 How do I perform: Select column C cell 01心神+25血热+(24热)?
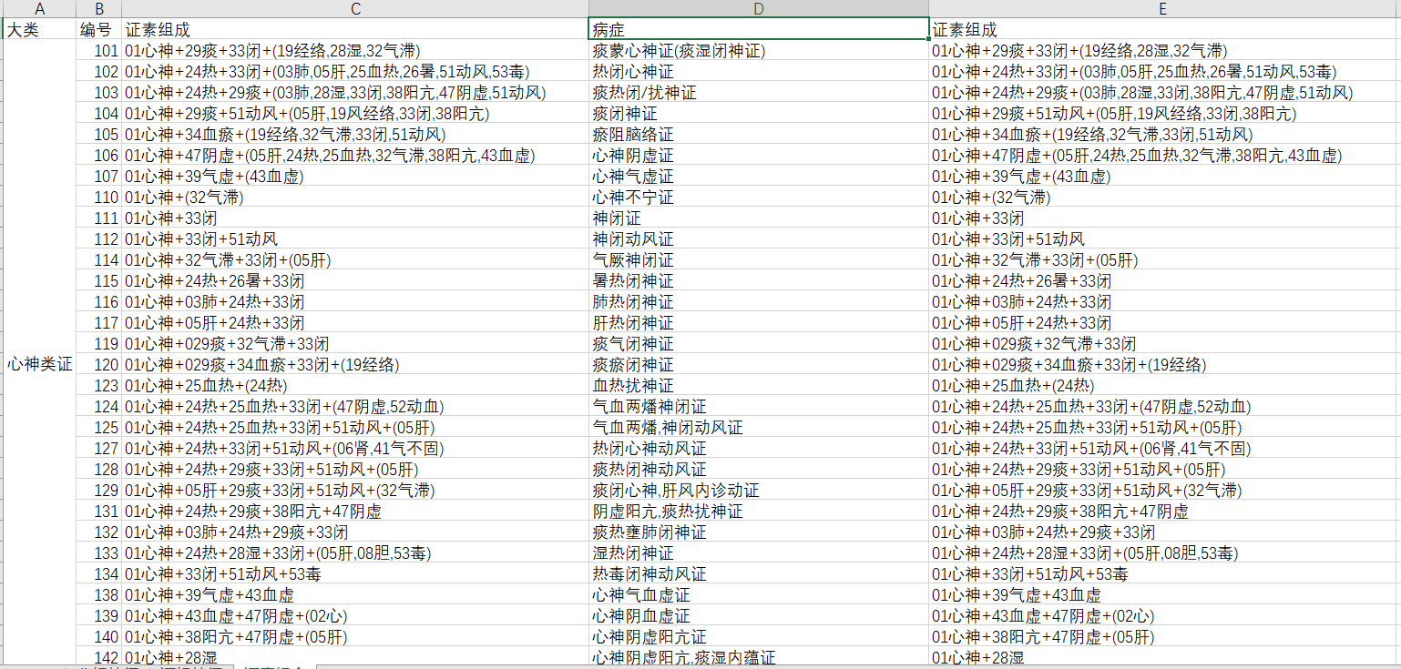point(355,386)
